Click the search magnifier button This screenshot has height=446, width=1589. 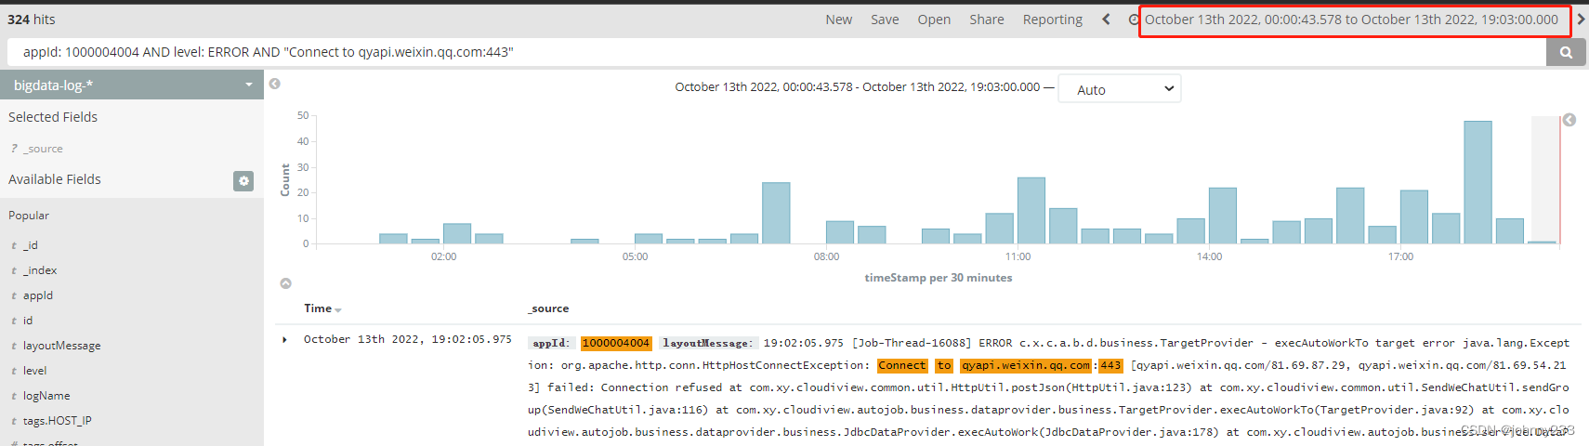[x=1566, y=53]
